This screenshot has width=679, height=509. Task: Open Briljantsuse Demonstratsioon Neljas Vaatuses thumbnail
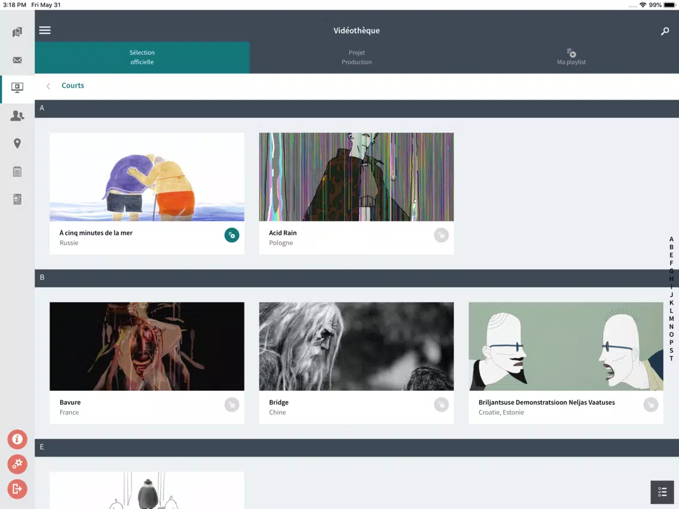[x=565, y=347]
